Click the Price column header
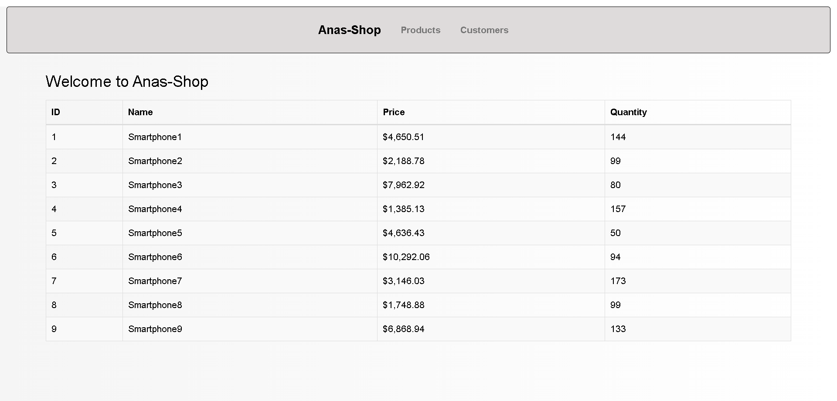The width and height of the screenshot is (837, 401). 394,112
